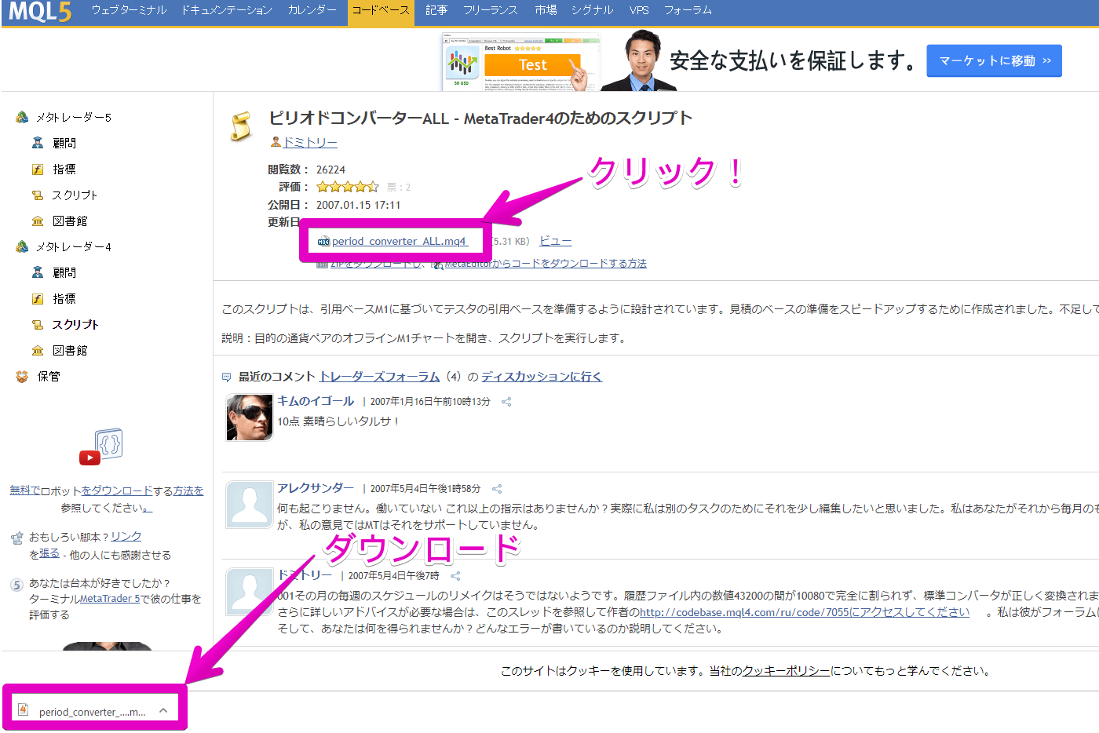1099x733 pixels.
Task: Click the Best Robot Test banner thumbnail
Action: [x=520, y=63]
